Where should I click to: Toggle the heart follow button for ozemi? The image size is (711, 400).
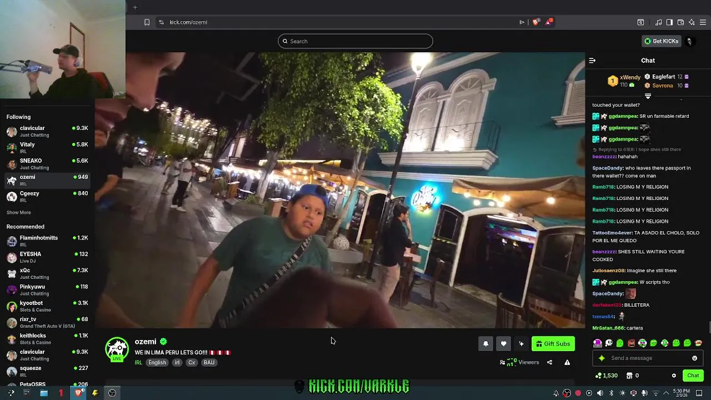pyautogui.click(x=503, y=344)
